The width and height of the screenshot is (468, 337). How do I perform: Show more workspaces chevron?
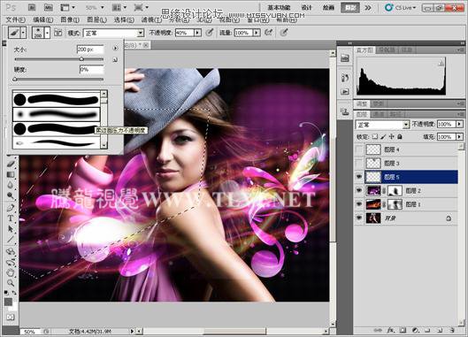pos(368,7)
